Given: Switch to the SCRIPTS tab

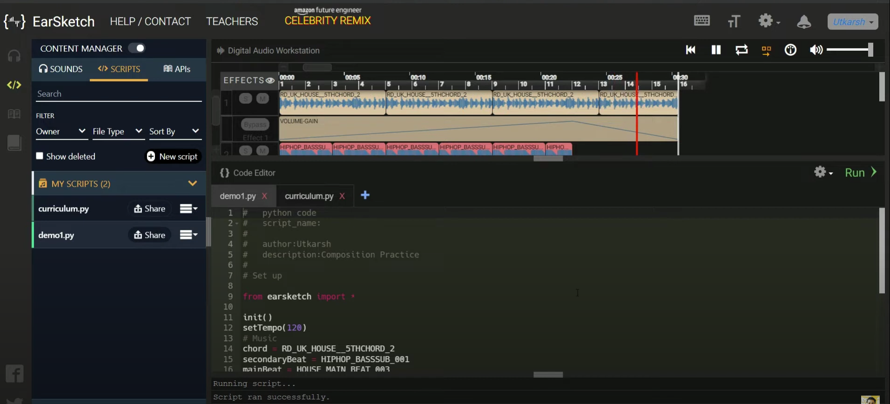Looking at the screenshot, I should pyautogui.click(x=119, y=69).
